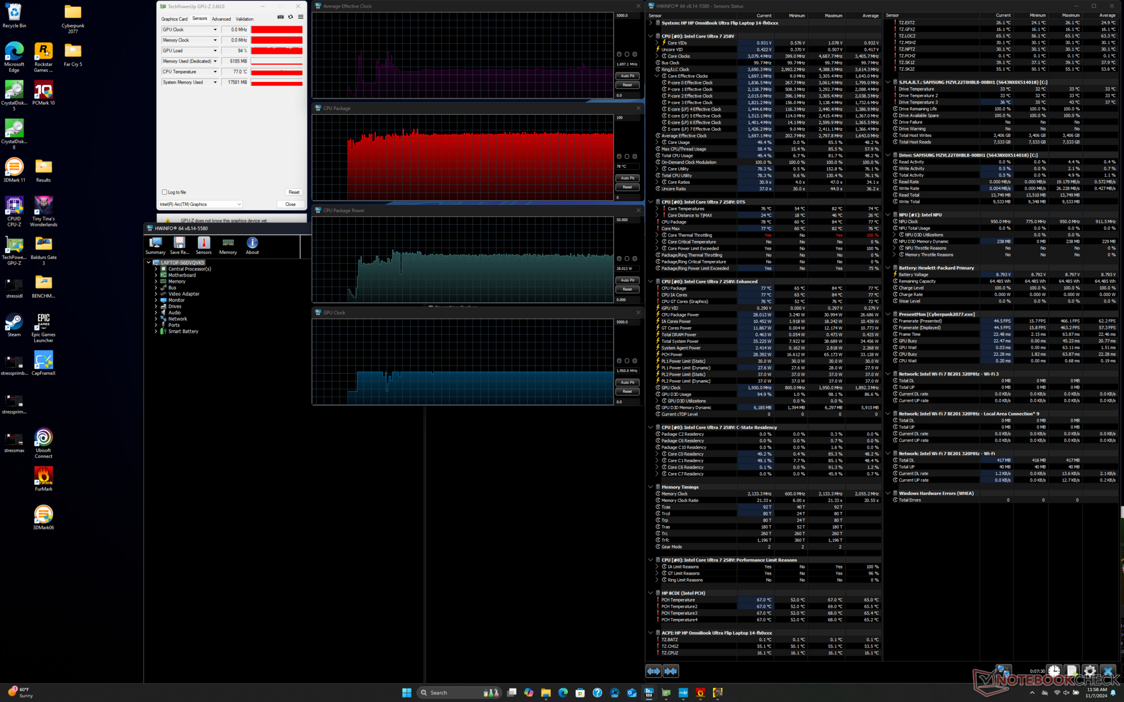Click Reset in the CPU Package graph
Viewport: 1124px width, 702px height.
point(628,187)
